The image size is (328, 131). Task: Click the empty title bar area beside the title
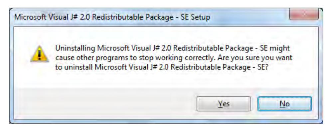[249, 17]
